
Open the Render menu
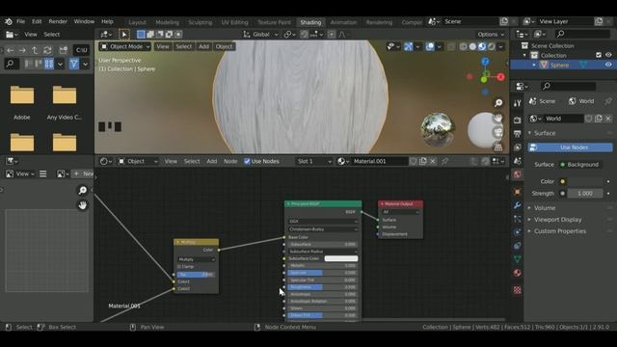pyautogui.click(x=58, y=21)
